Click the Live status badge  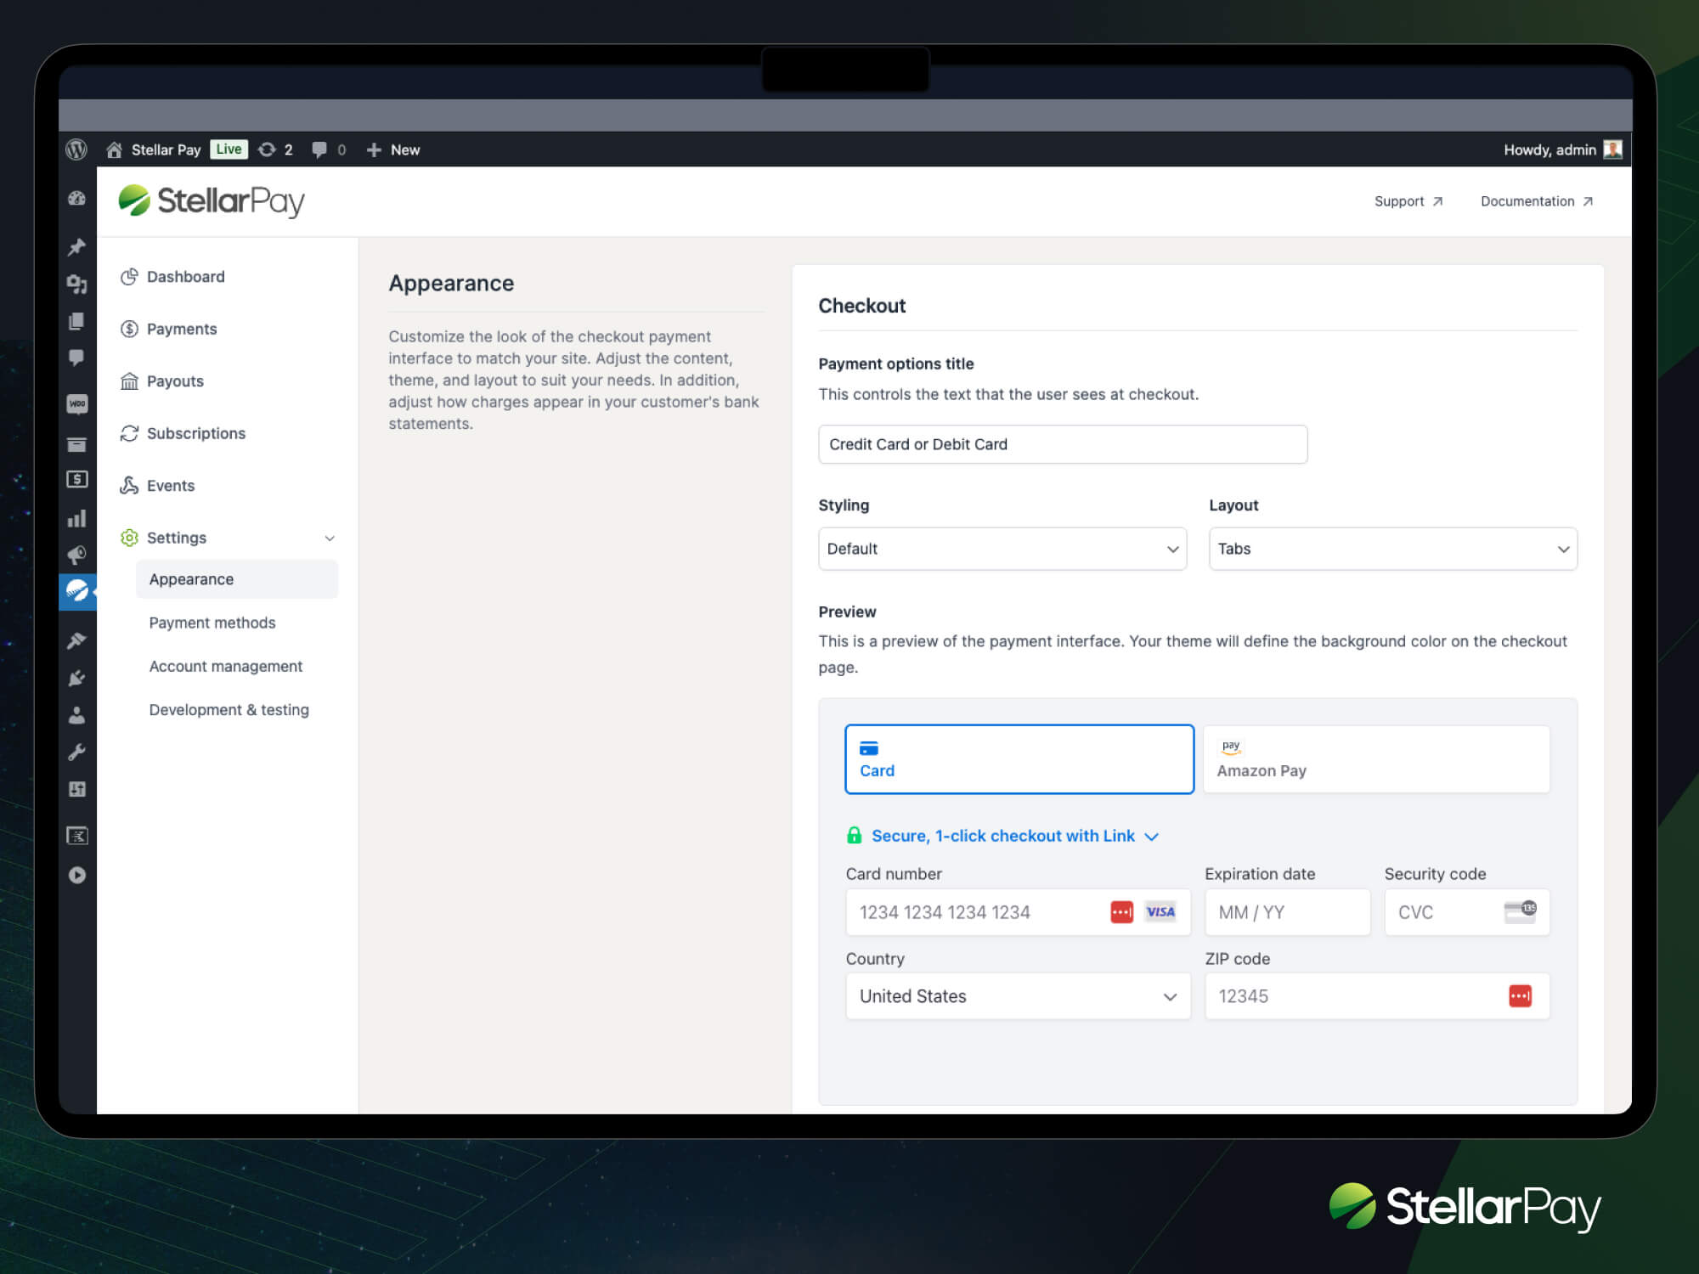pyautogui.click(x=229, y=149)
